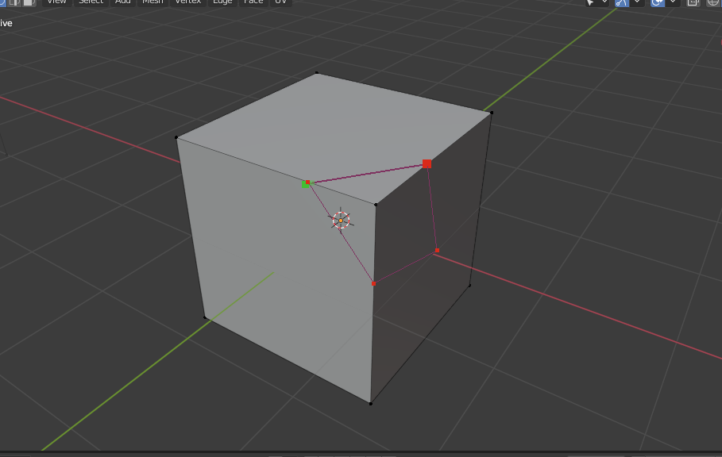Open the Vertex menu
The height and width of the screenshot is (457, 722).
click(188, 2)
